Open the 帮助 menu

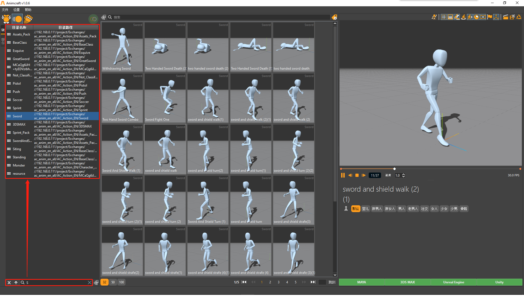pos(28,10)
